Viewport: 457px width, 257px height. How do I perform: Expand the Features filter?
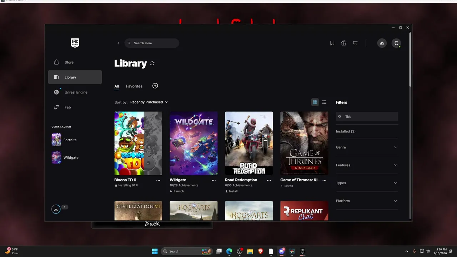tap(367, 165)
